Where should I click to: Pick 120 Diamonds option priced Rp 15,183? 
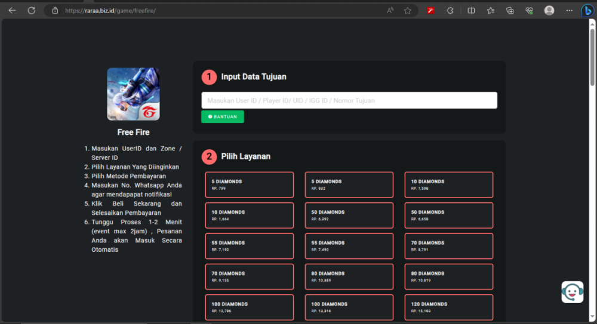tap(449, 307)
